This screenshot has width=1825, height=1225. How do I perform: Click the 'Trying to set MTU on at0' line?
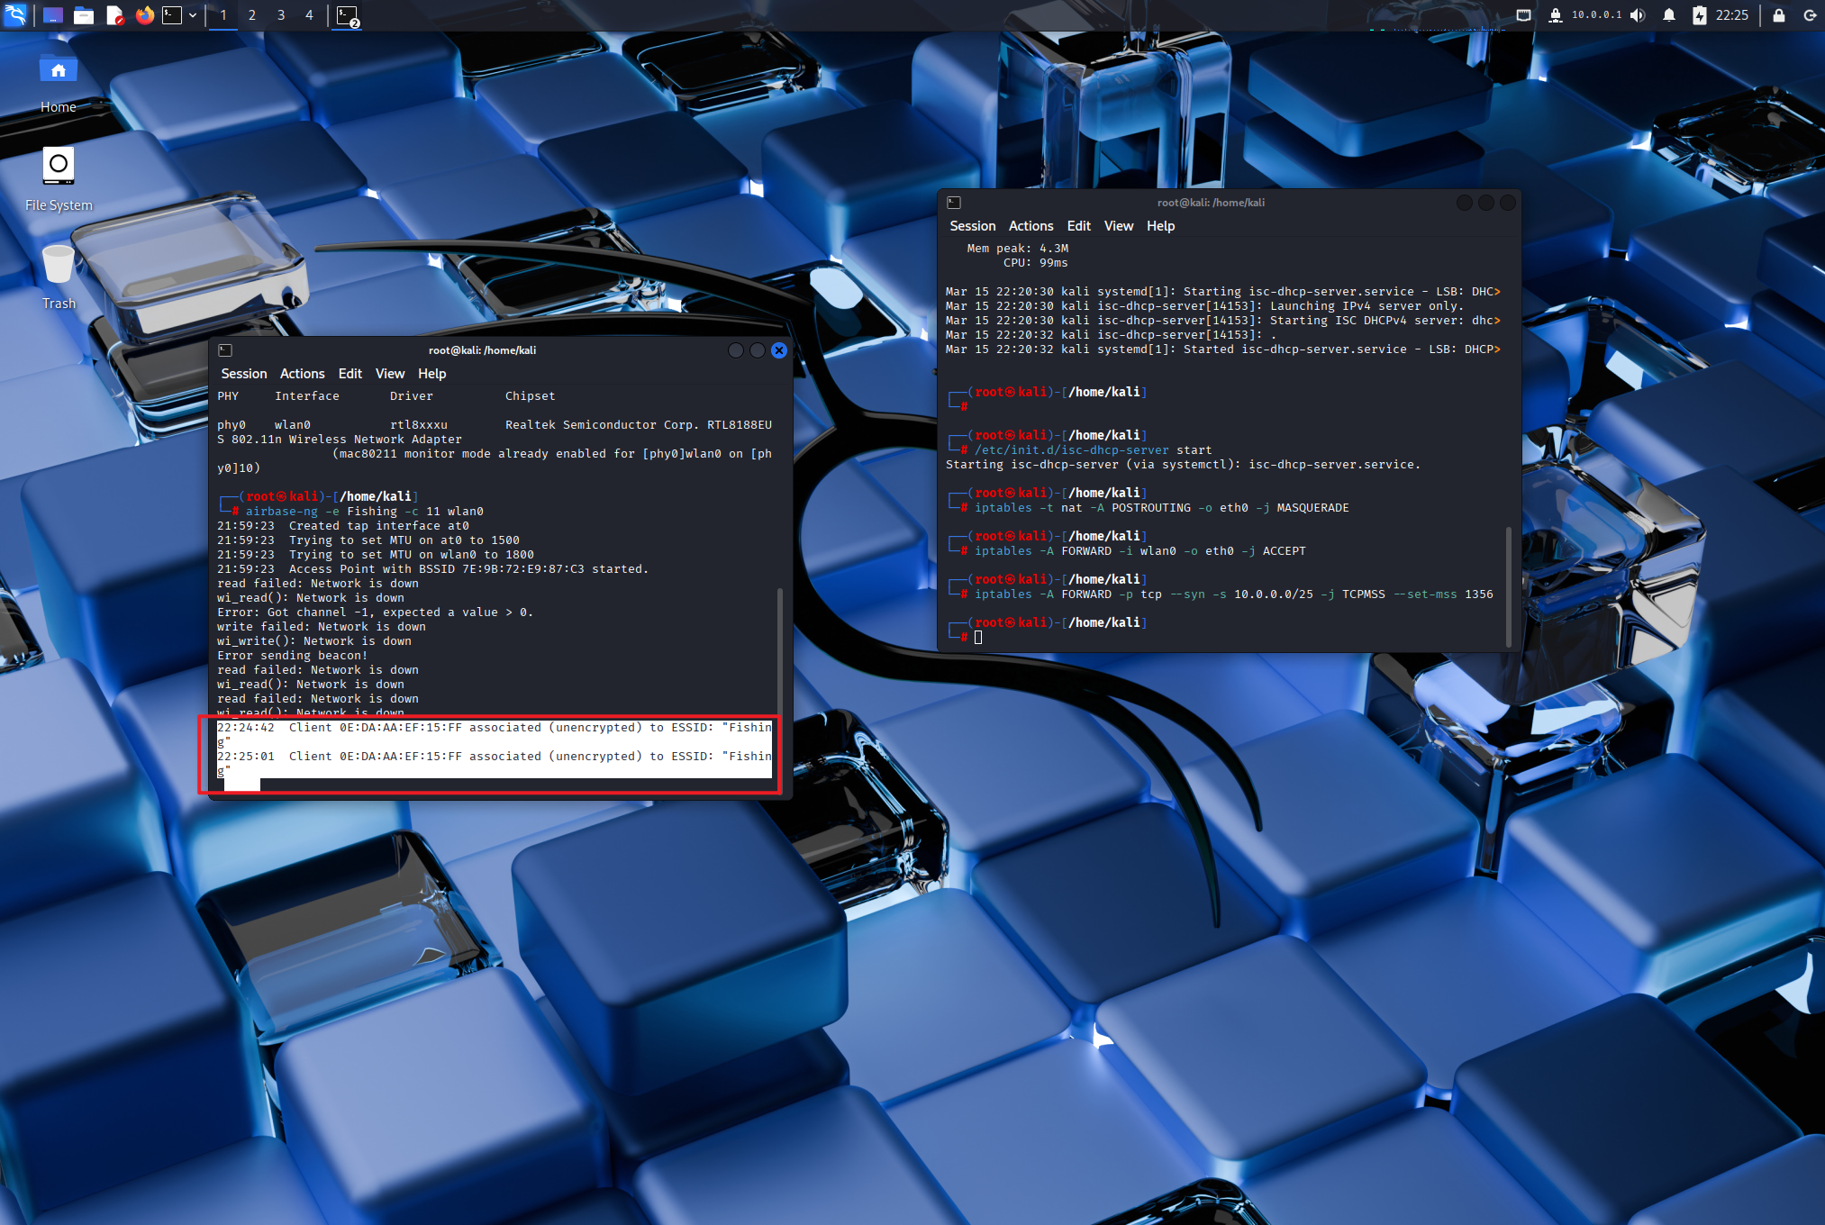coord(368,540)
